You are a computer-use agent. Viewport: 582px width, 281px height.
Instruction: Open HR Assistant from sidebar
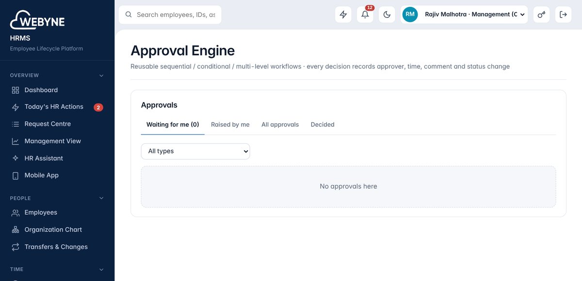(x=44, y=158)
